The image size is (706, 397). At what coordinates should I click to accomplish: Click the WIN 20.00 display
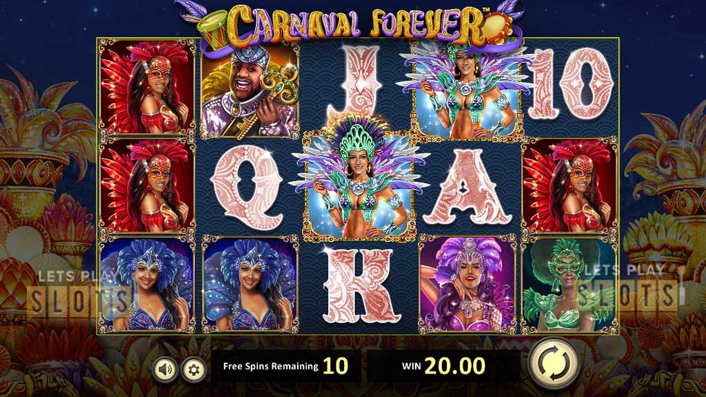point(443,366)
